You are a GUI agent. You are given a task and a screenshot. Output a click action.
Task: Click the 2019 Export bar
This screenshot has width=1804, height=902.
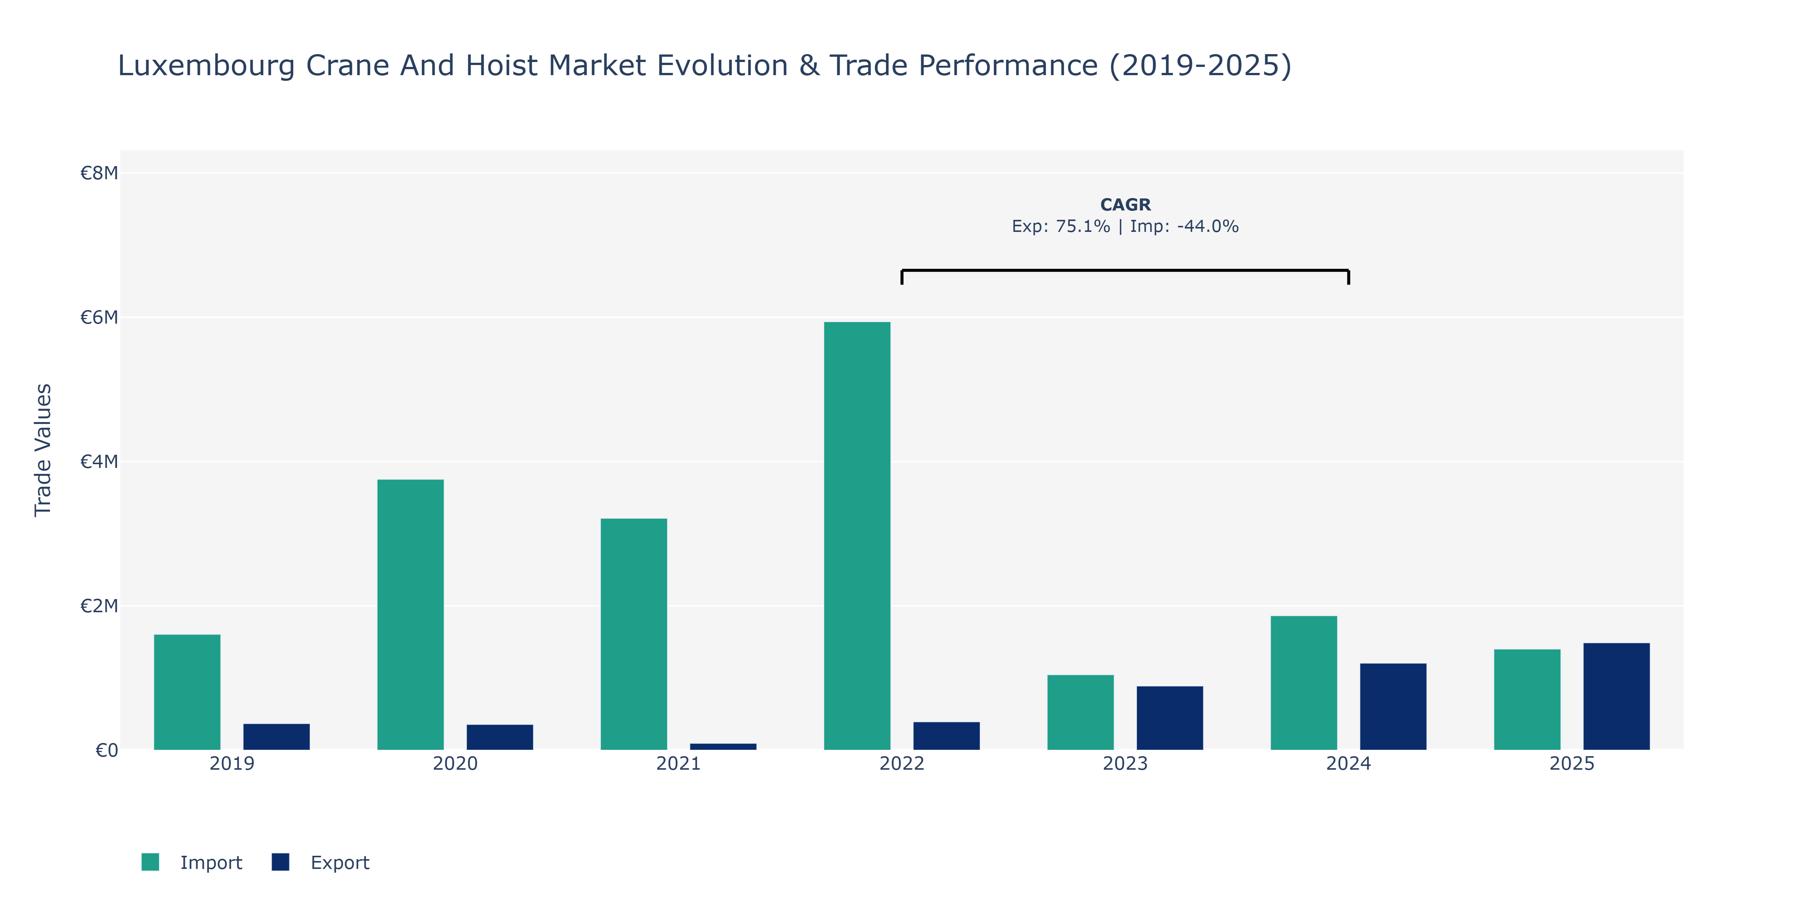[x=277, y=737]
